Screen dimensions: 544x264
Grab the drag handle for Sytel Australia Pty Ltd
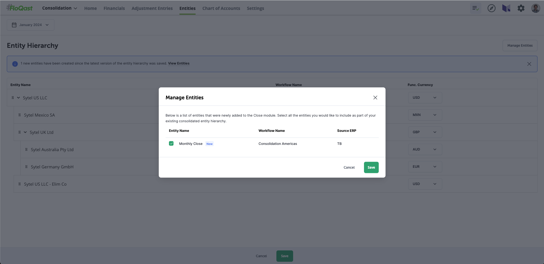26,149
